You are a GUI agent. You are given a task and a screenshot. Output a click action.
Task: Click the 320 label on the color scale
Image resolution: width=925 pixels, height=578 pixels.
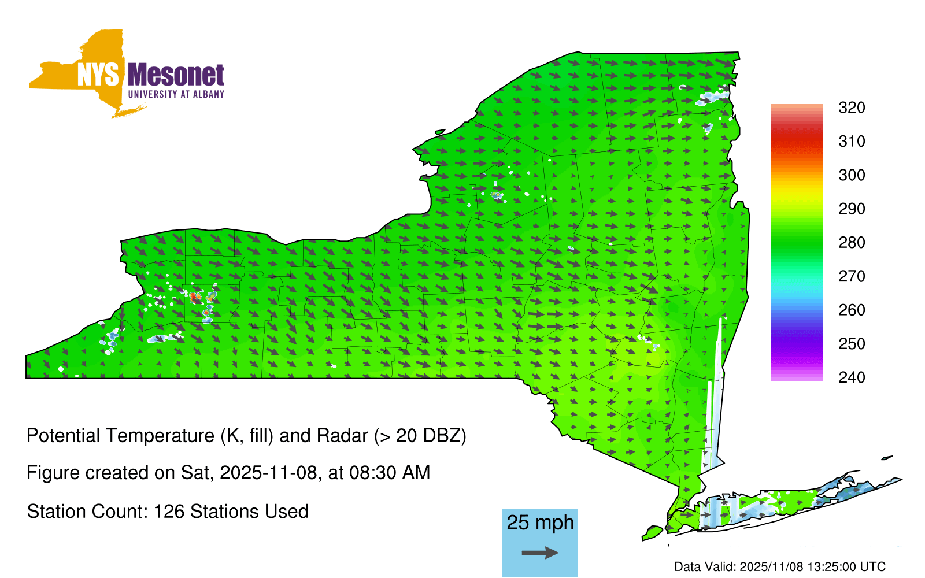(x=852, y=108)
